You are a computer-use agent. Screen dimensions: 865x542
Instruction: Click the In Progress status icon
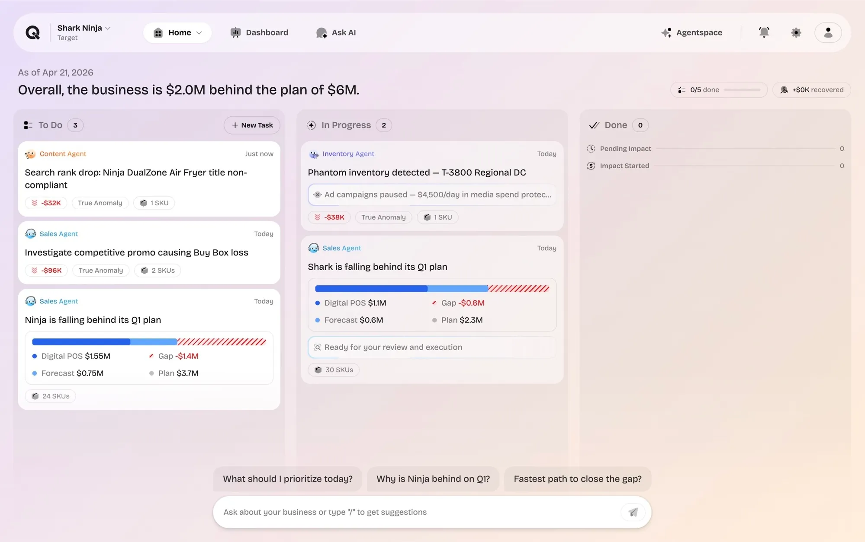coord(311,125)
